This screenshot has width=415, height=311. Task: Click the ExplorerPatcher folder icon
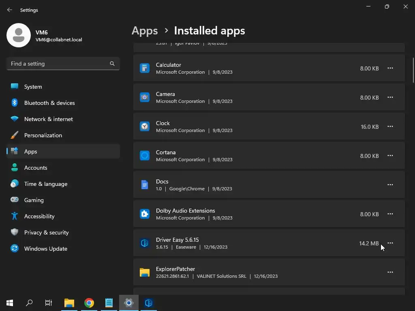tap(145, 272)
